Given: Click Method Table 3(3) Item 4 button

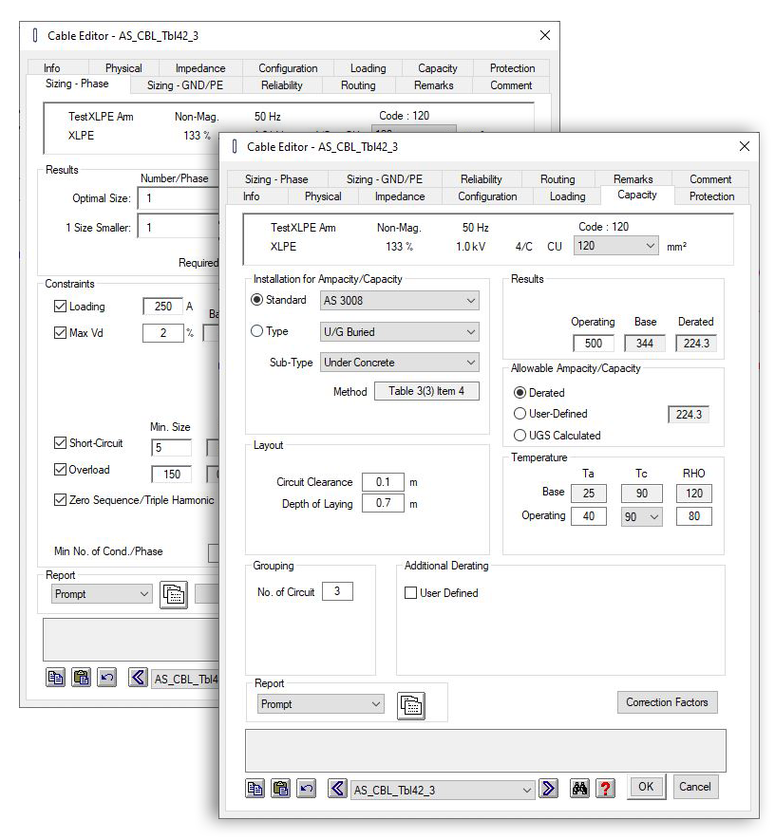Looking at the screenshot, I should [426, 391].
